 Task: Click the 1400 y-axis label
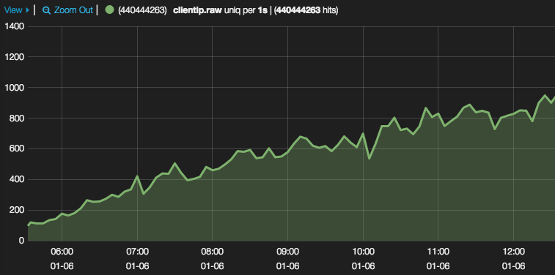click(15, 26)
